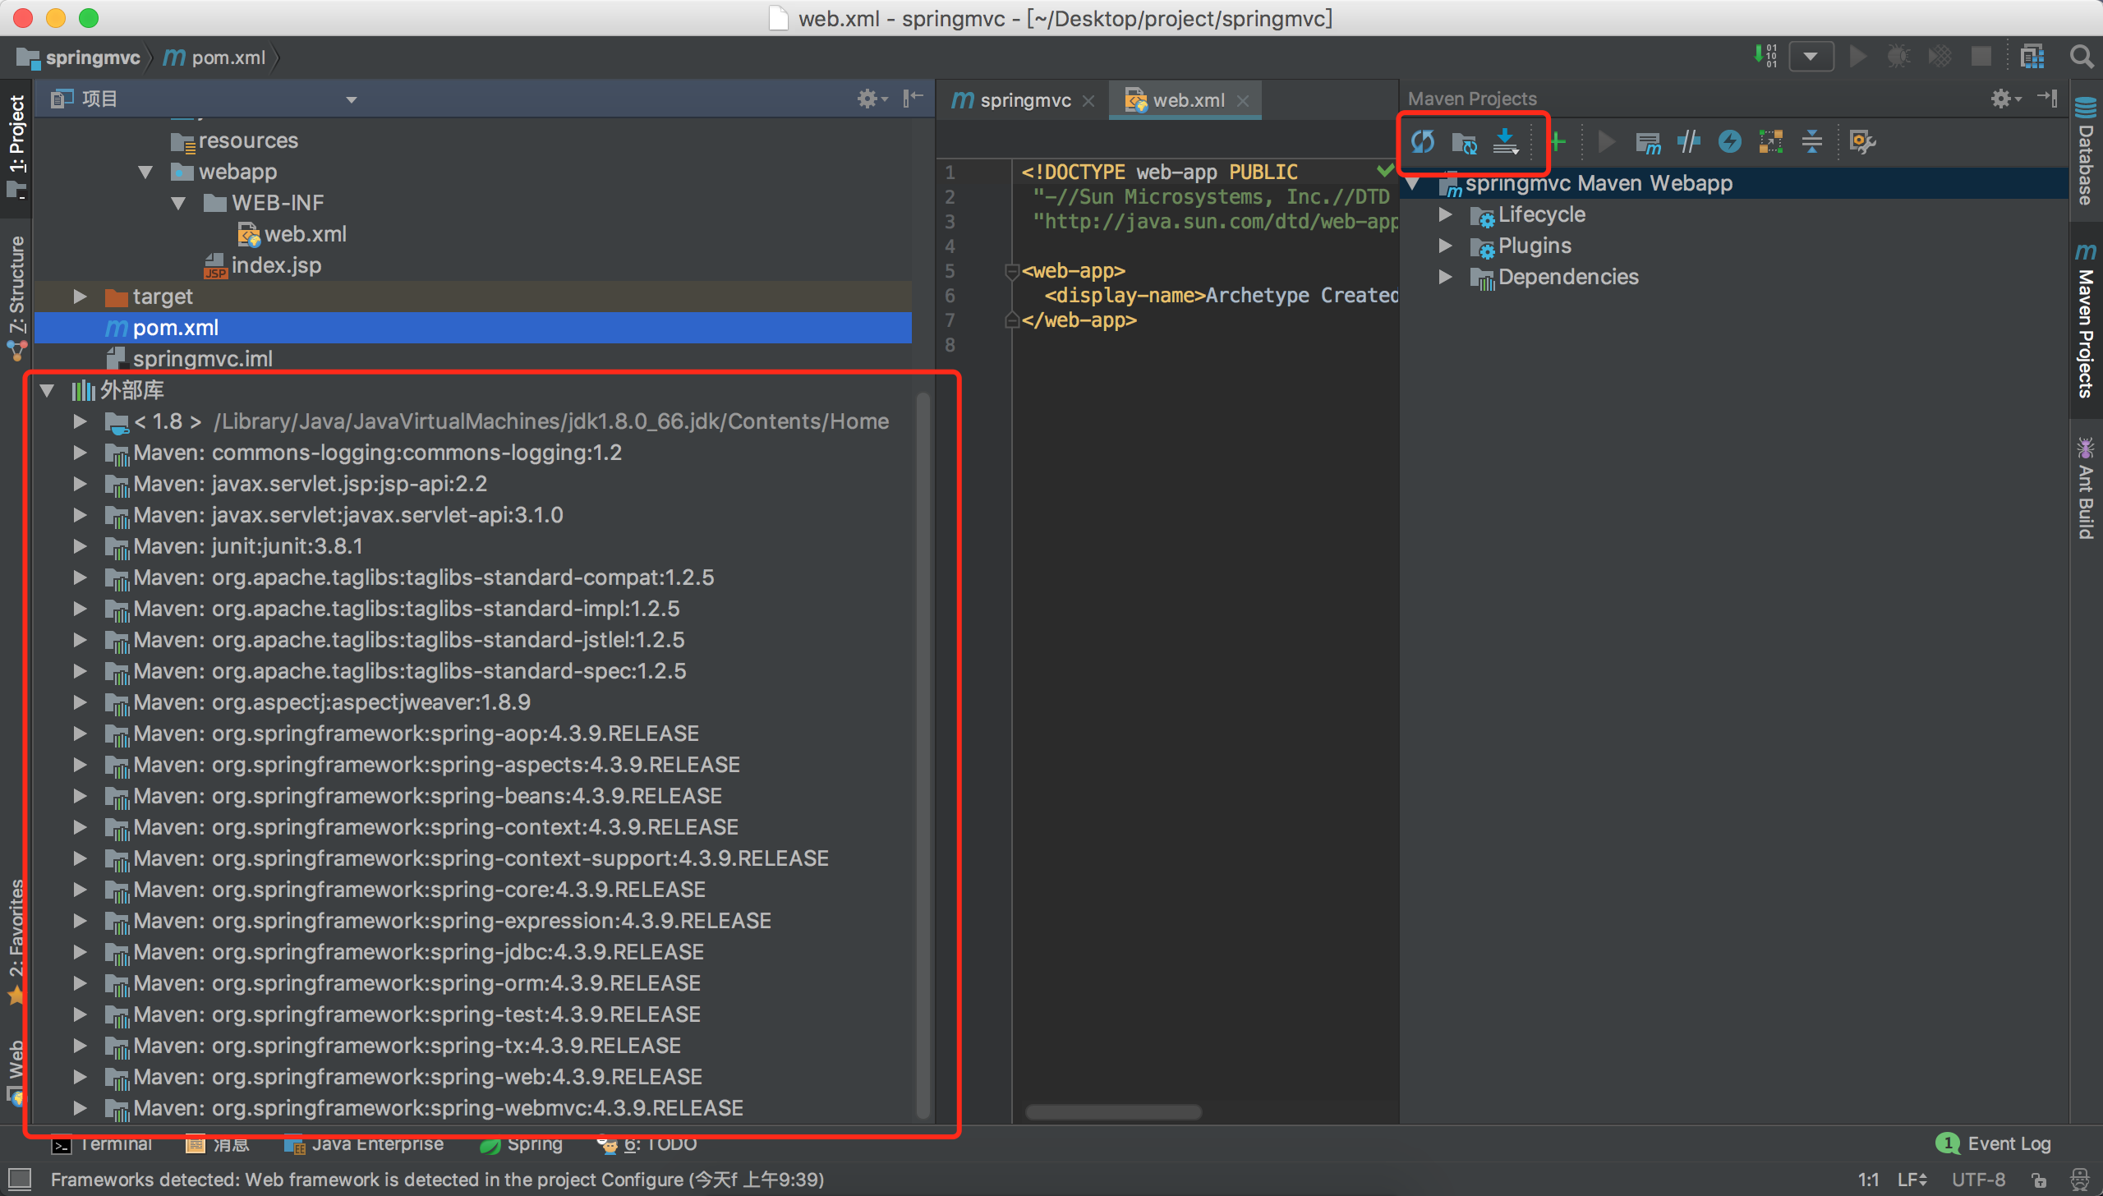Click Show Dependencies diagram icon
The height and width of the screenshot is (1196, 2103).
[x=1770, y=141]
